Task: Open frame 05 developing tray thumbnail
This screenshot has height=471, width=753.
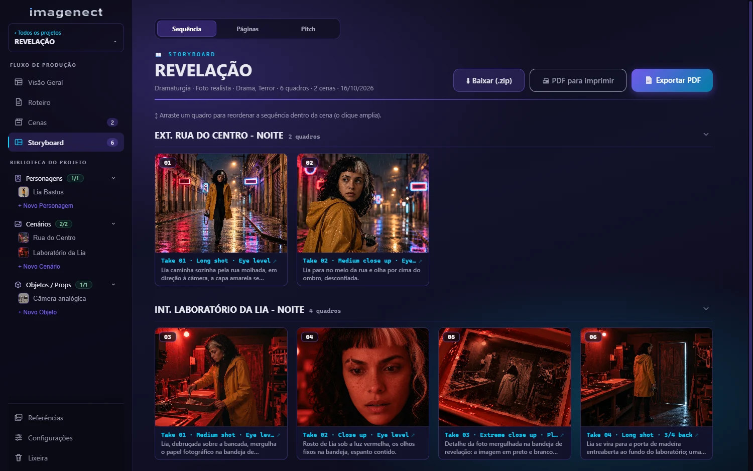Action: (x=505, y=377)
